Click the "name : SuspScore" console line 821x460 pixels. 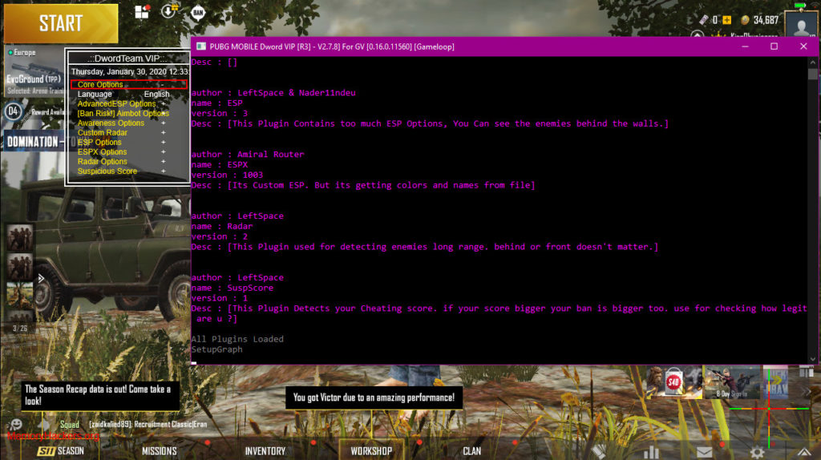click(232, 288)
